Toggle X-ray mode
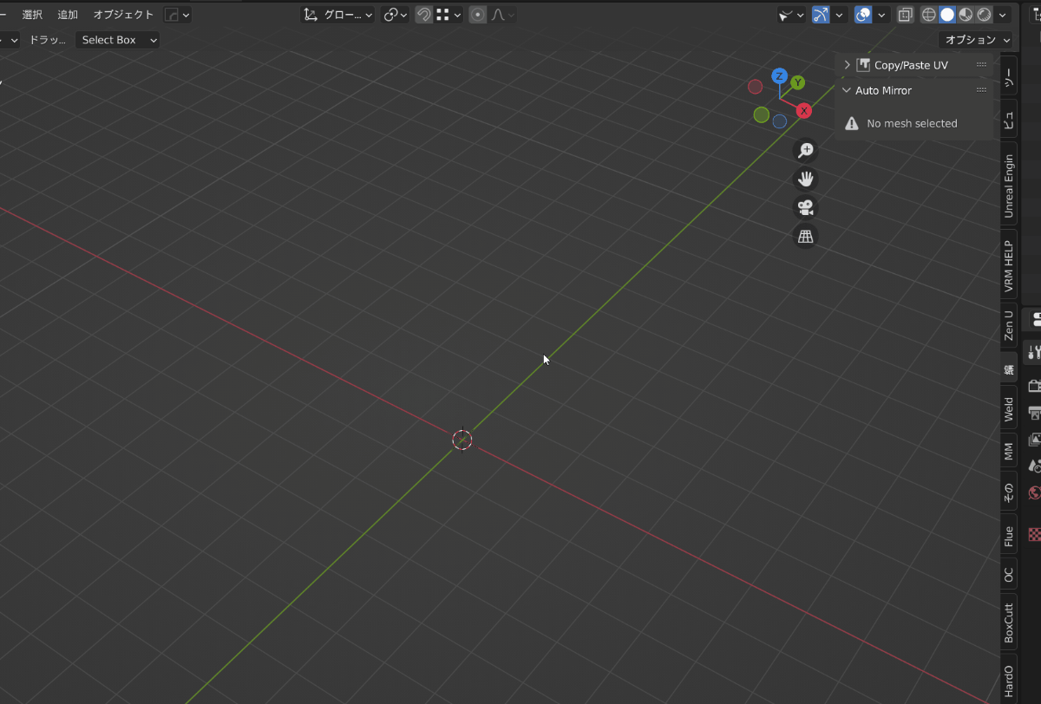The height and width of the screenshot is (704, 1041). [905, 15]
